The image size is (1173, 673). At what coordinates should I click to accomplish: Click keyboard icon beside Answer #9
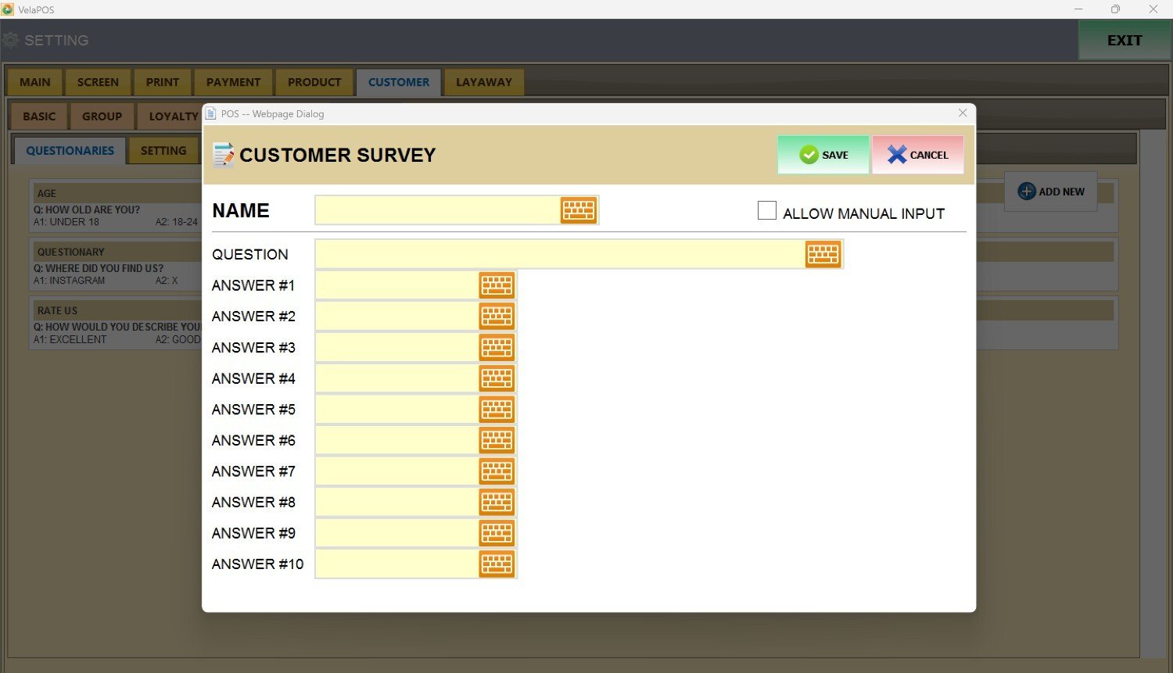tap(497, 533)
